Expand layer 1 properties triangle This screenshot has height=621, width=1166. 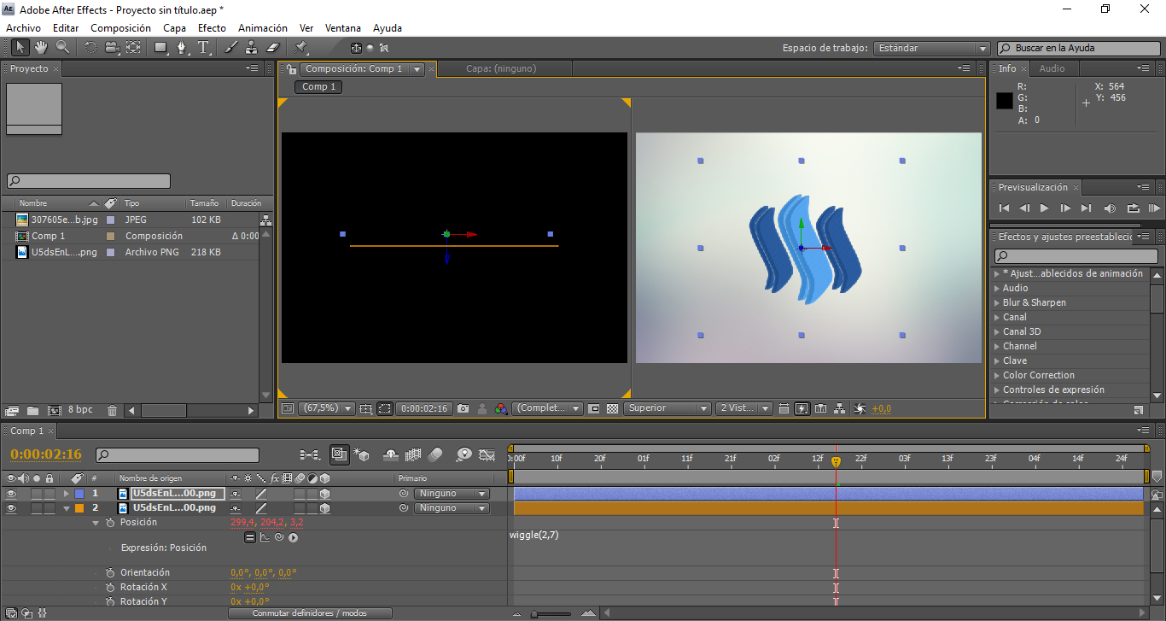pos(67,494)
